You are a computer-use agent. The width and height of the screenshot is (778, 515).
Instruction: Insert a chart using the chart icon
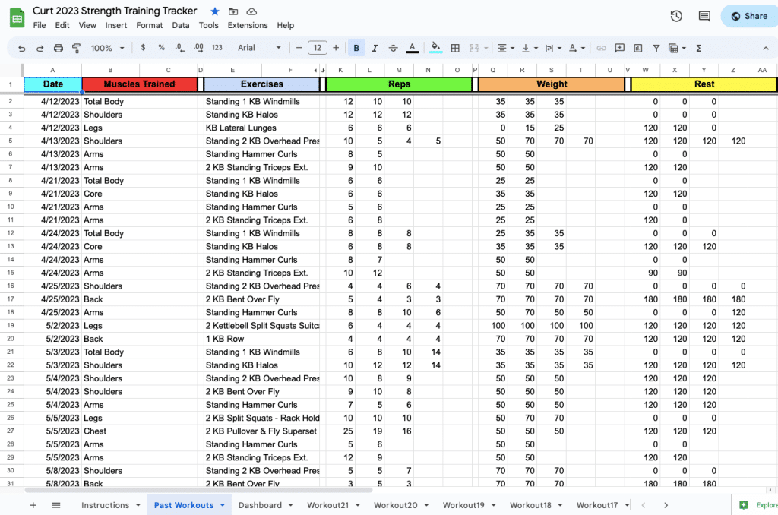coord(637,48)
